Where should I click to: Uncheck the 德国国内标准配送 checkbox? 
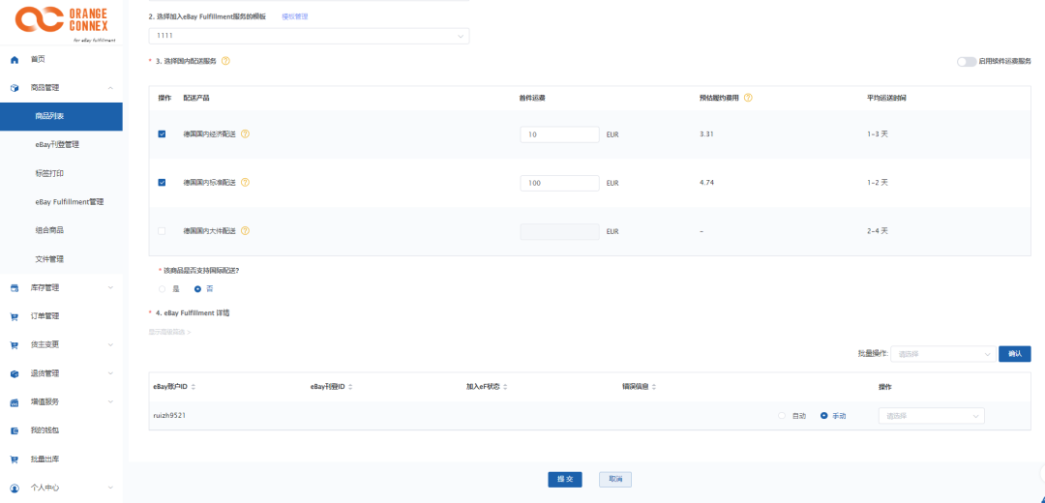click(162, 183)
